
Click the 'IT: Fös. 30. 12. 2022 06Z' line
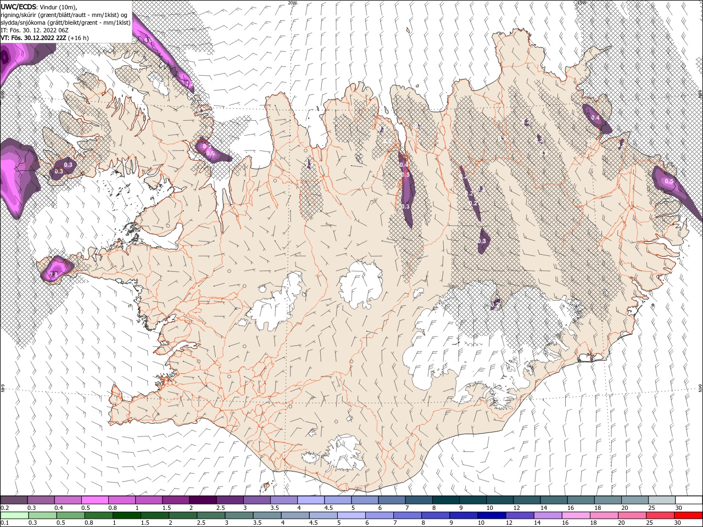pos(35,30)
